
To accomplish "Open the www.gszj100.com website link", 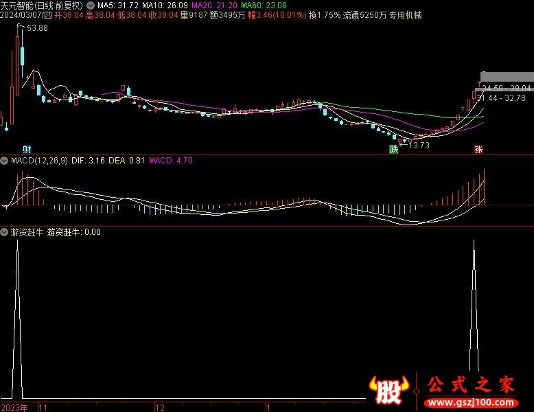I will tap(472, 401).
